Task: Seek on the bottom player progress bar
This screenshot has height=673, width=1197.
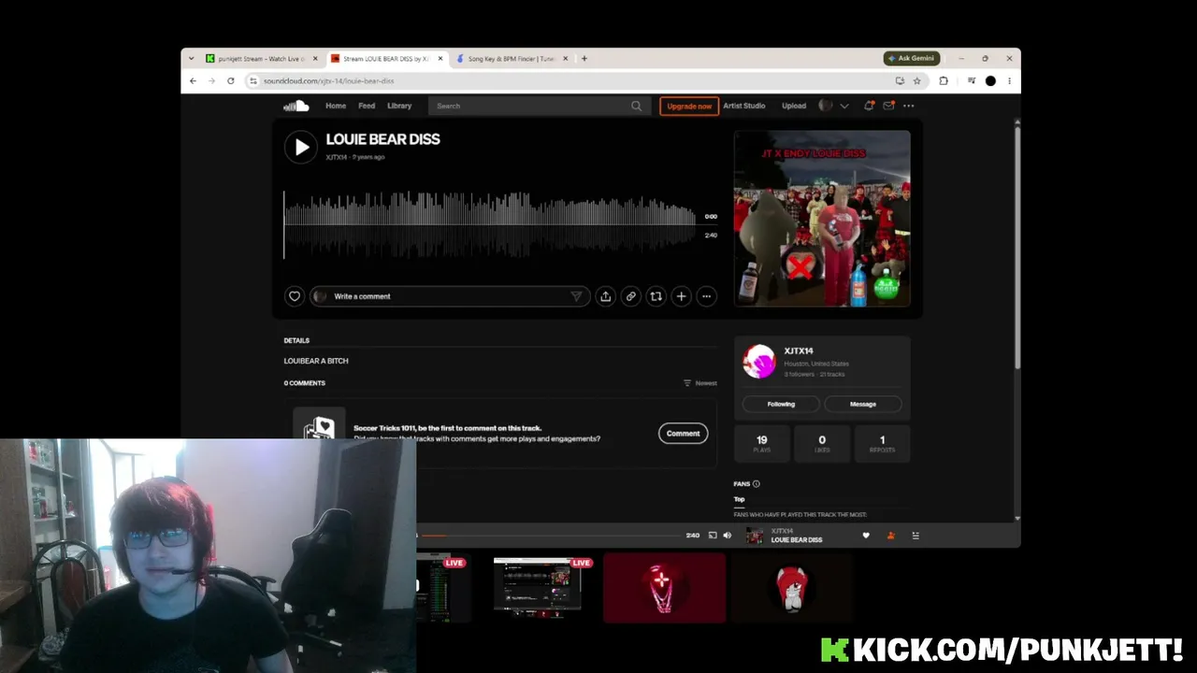Action: pyautogui.click(x=551, y=536)
